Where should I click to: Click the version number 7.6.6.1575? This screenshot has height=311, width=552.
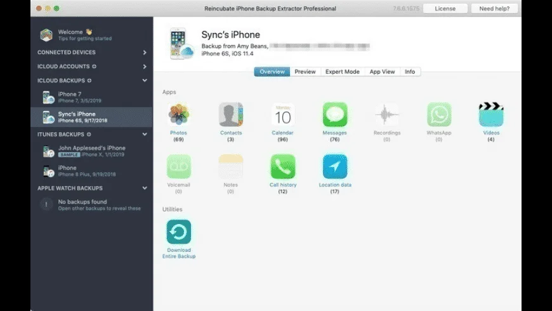coord(406,8)
